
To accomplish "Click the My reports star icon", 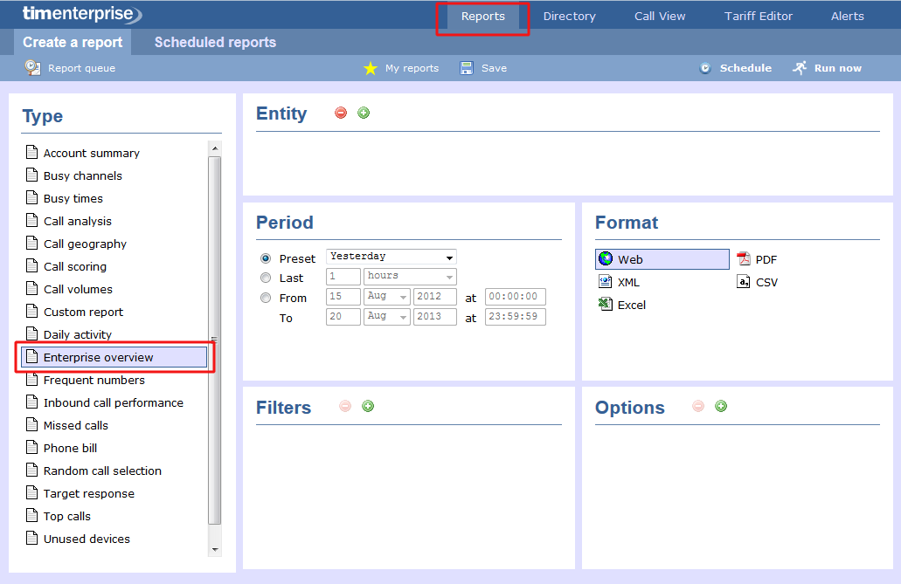I will pos(371,68).
